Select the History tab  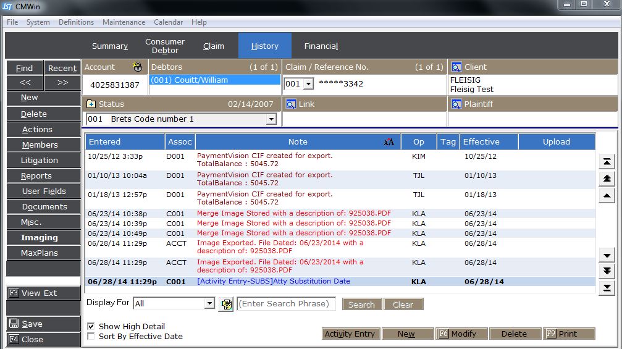[x=264, y=46]
